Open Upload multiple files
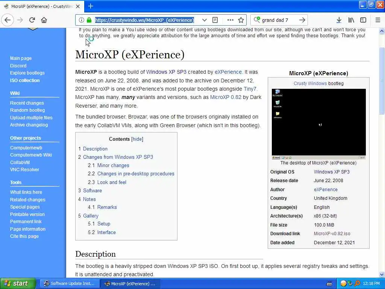385x289 pixels. tap(31, 117)
